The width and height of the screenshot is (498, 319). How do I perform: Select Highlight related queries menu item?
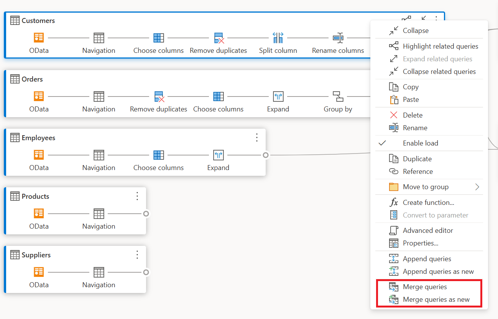(429, 46)
